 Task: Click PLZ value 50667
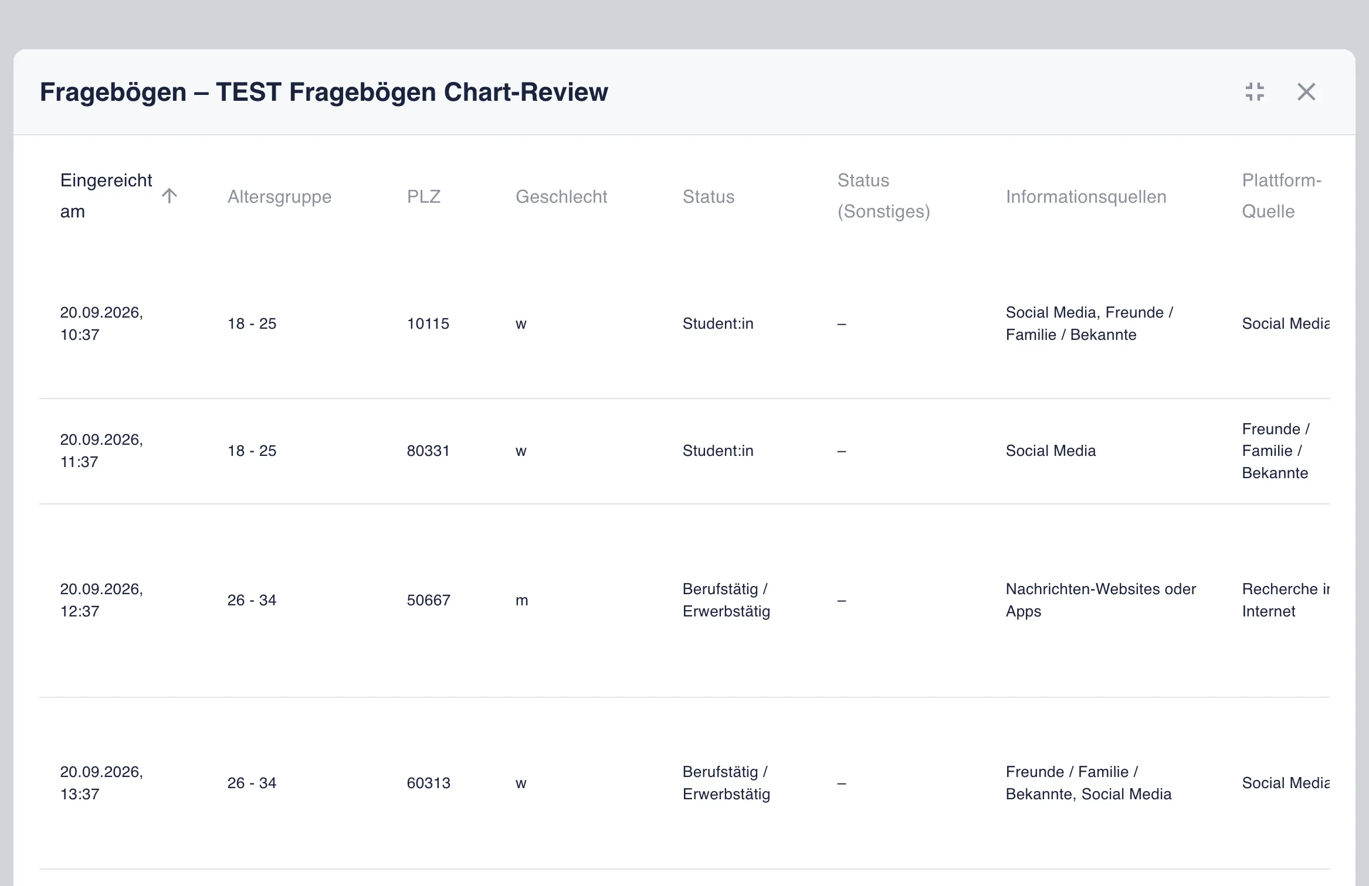[x=428, y=600]
